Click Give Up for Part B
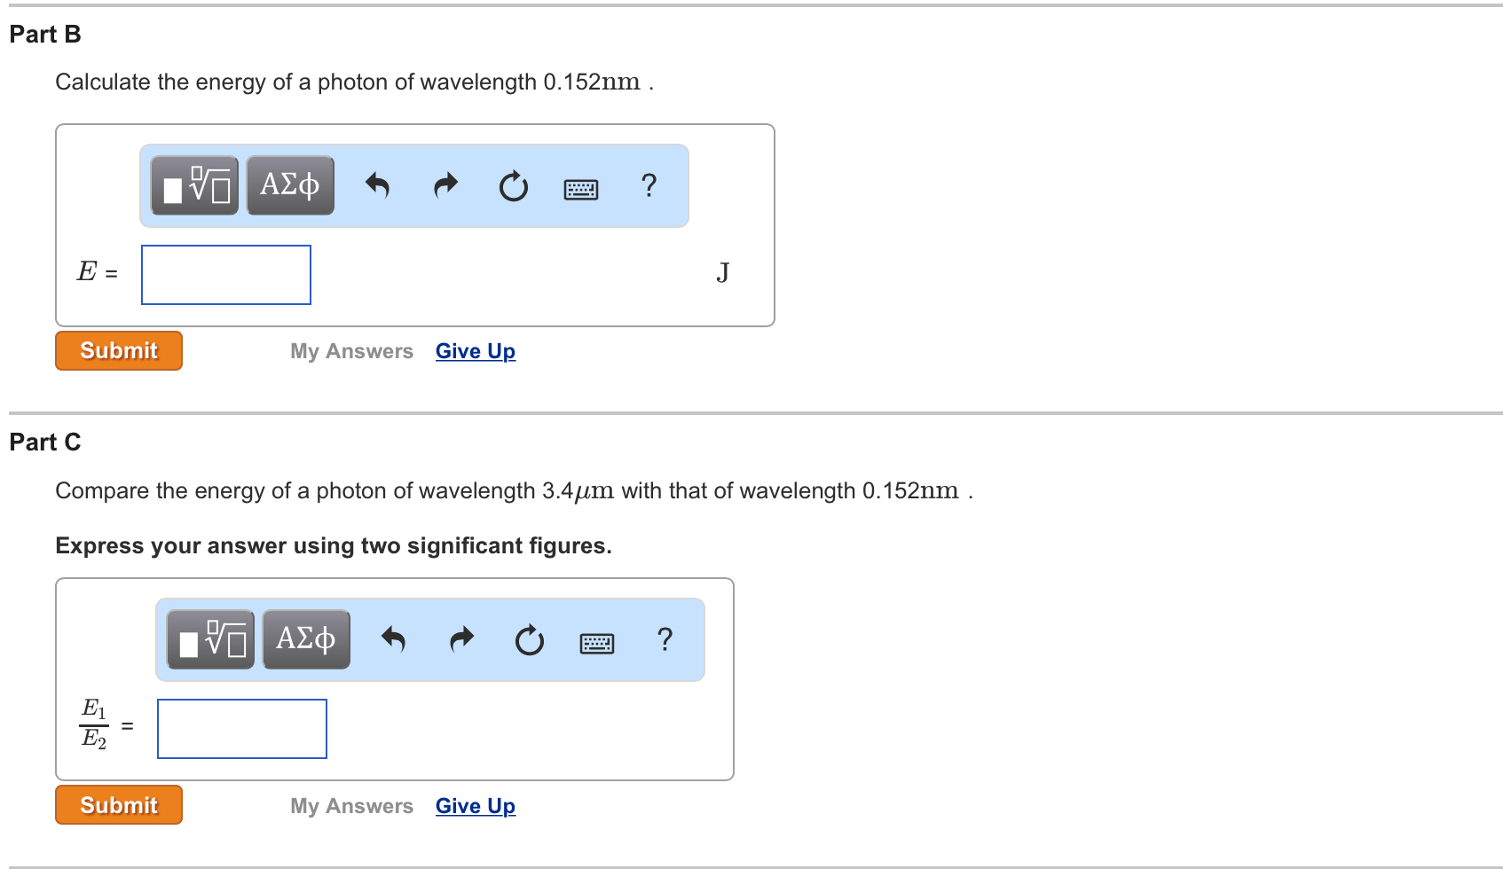Image resolution: width=1503 pixels, height=869 pixels. [x=475, y=351]
